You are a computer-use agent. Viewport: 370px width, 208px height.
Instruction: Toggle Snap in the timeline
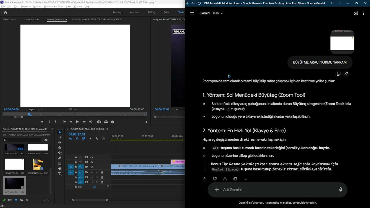(x=77, y=139)
